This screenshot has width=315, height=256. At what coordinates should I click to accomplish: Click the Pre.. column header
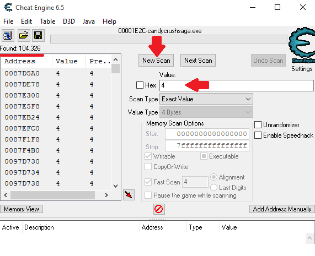99,61
